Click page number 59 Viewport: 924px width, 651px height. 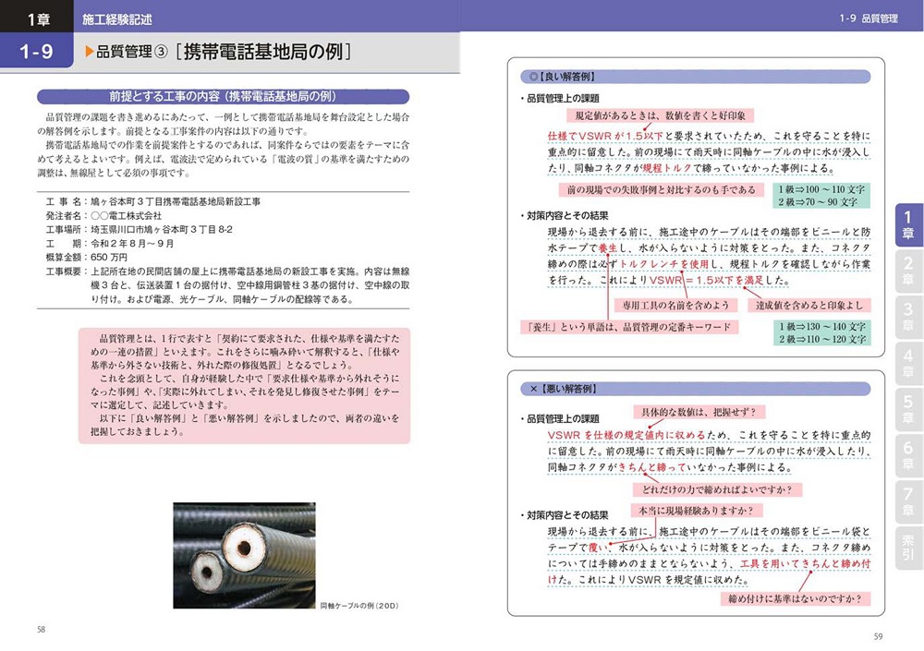click(878, 635)
